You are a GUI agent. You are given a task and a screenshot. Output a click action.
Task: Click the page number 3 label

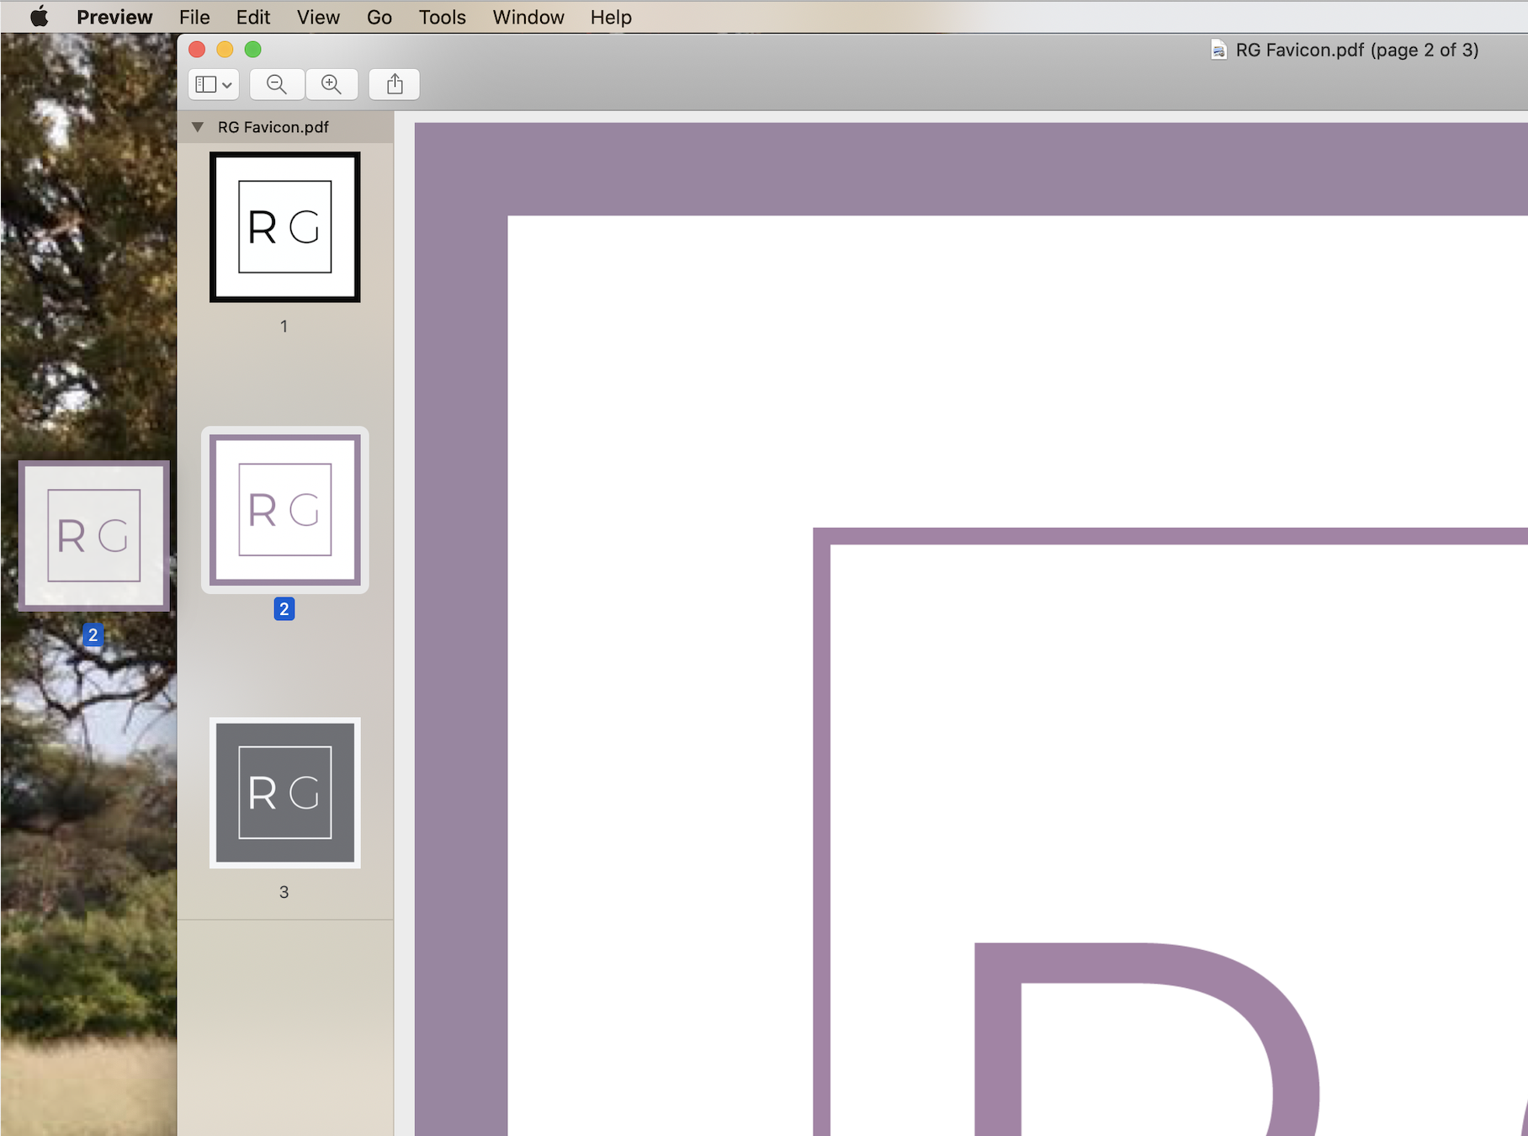point(284,892)
